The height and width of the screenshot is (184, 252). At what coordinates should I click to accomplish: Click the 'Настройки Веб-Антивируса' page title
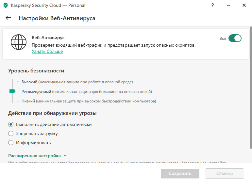57,18
